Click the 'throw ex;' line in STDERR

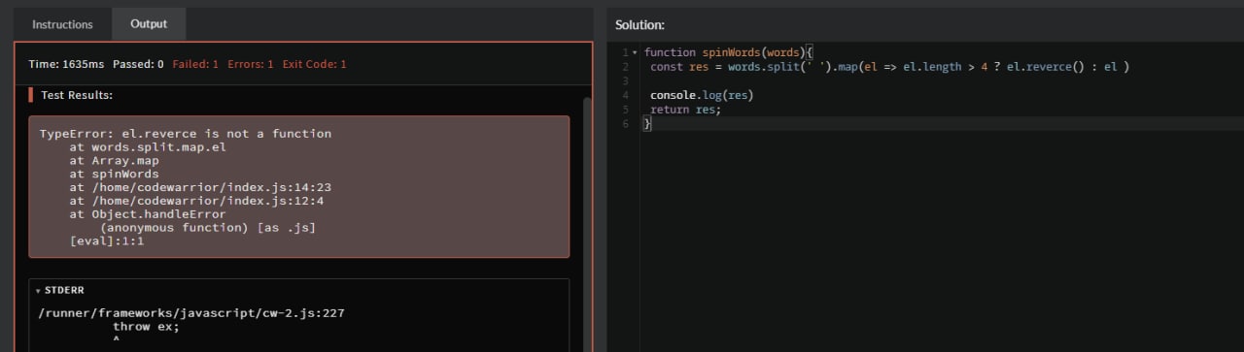pos(146,327)
